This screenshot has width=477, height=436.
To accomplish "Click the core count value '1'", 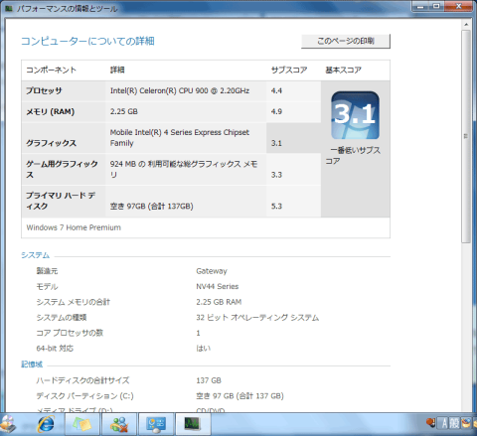I will 198,333.
